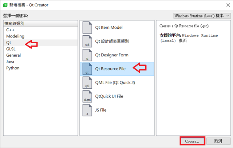
Task: Click the 取消 cancel button
Action: pyautogui.click(x=218, y=141)
